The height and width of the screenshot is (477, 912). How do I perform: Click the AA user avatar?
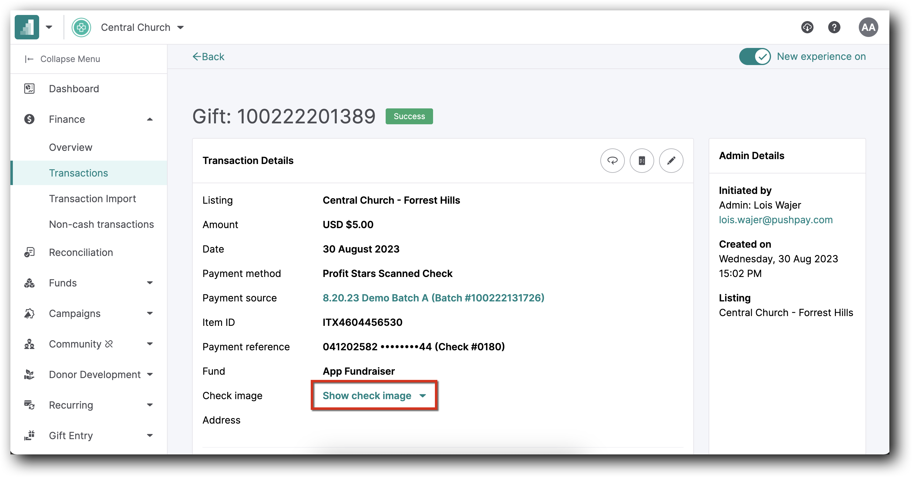click(869, 27)
